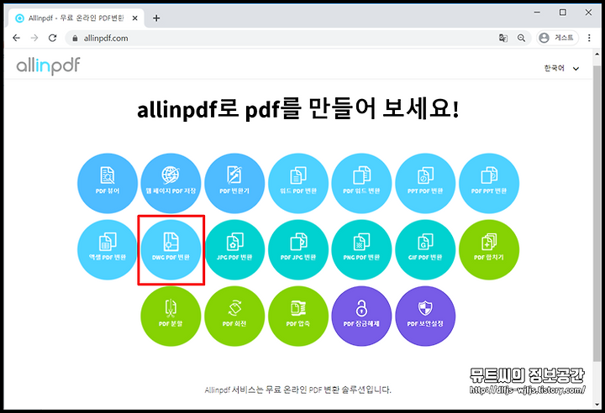Open the GIF PDF 변환 tool

[x=425, y=250]
